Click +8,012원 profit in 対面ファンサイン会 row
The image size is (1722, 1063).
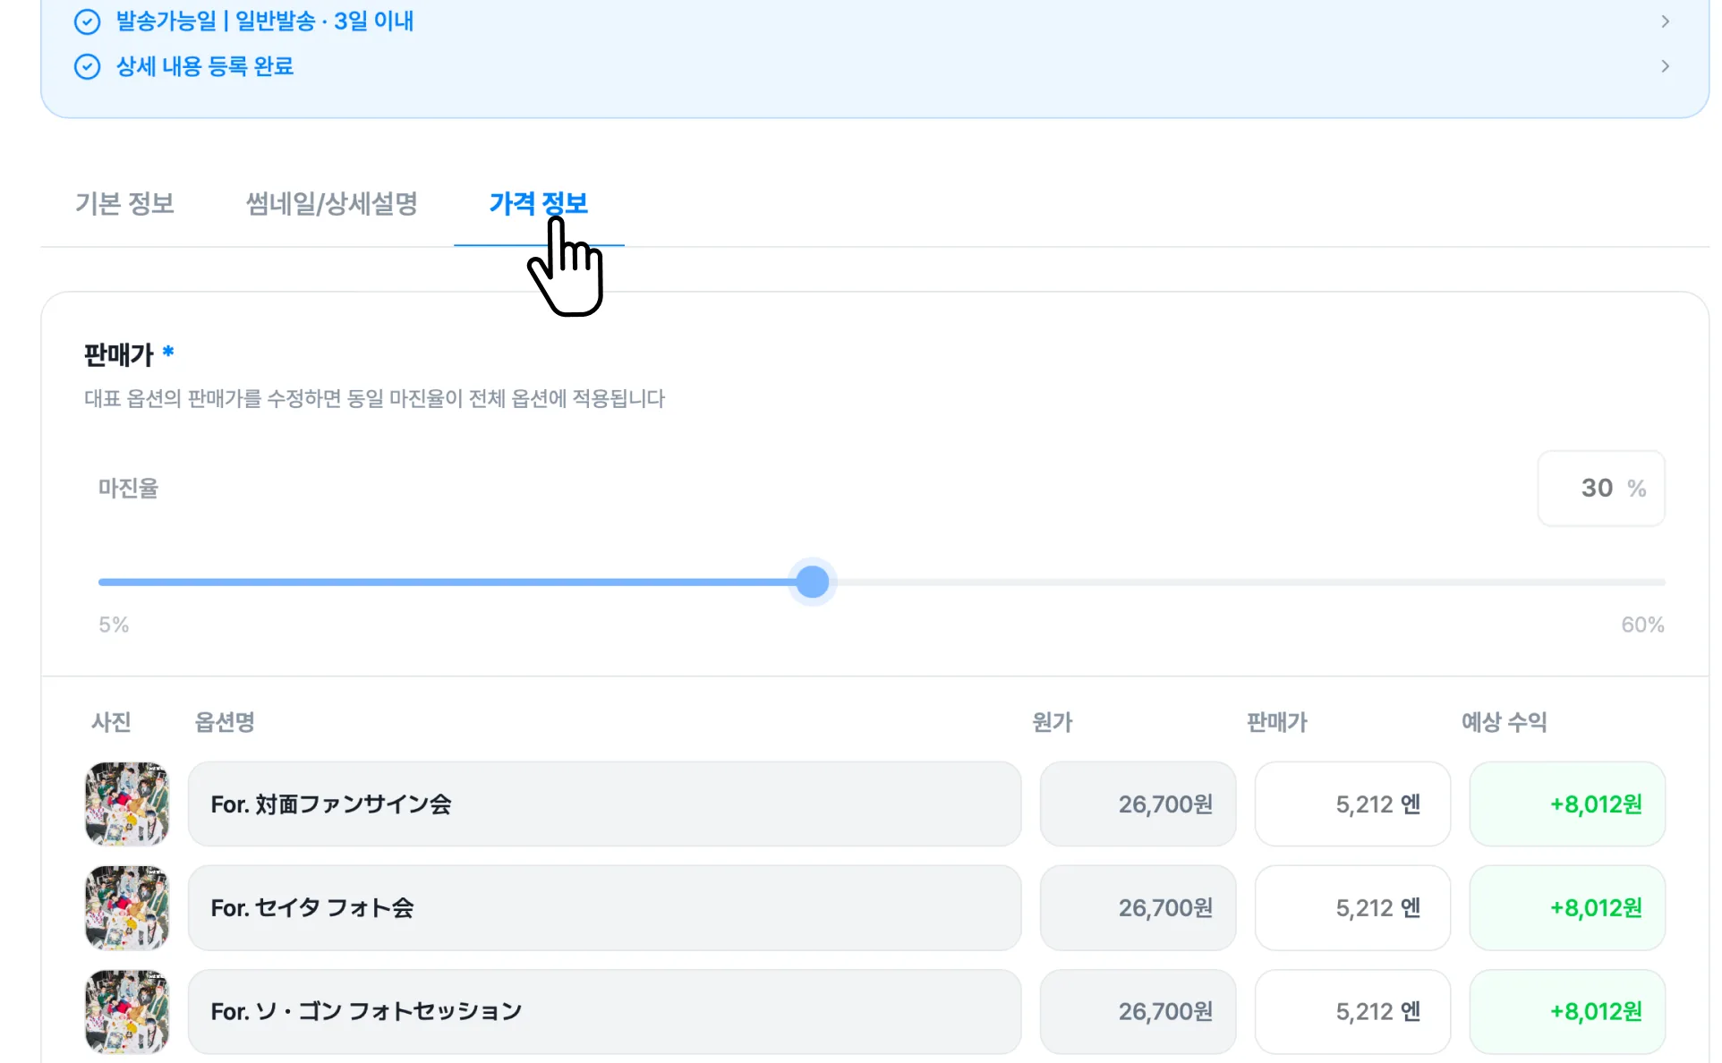tap(1567, 804)
